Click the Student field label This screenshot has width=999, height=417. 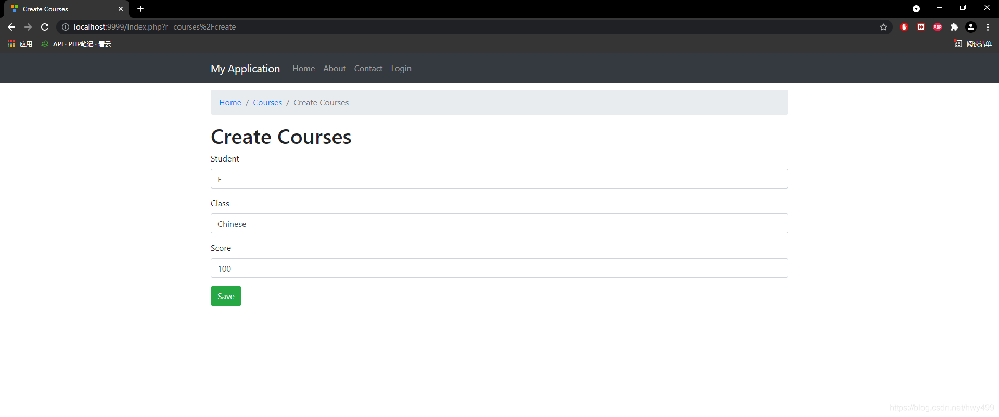[x=225, y=159]
